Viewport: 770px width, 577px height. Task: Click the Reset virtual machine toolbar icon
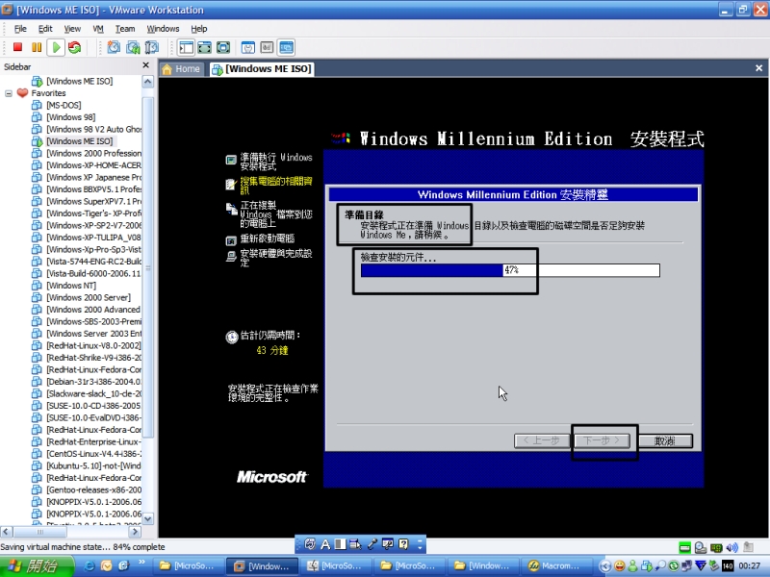coord(75,47)
